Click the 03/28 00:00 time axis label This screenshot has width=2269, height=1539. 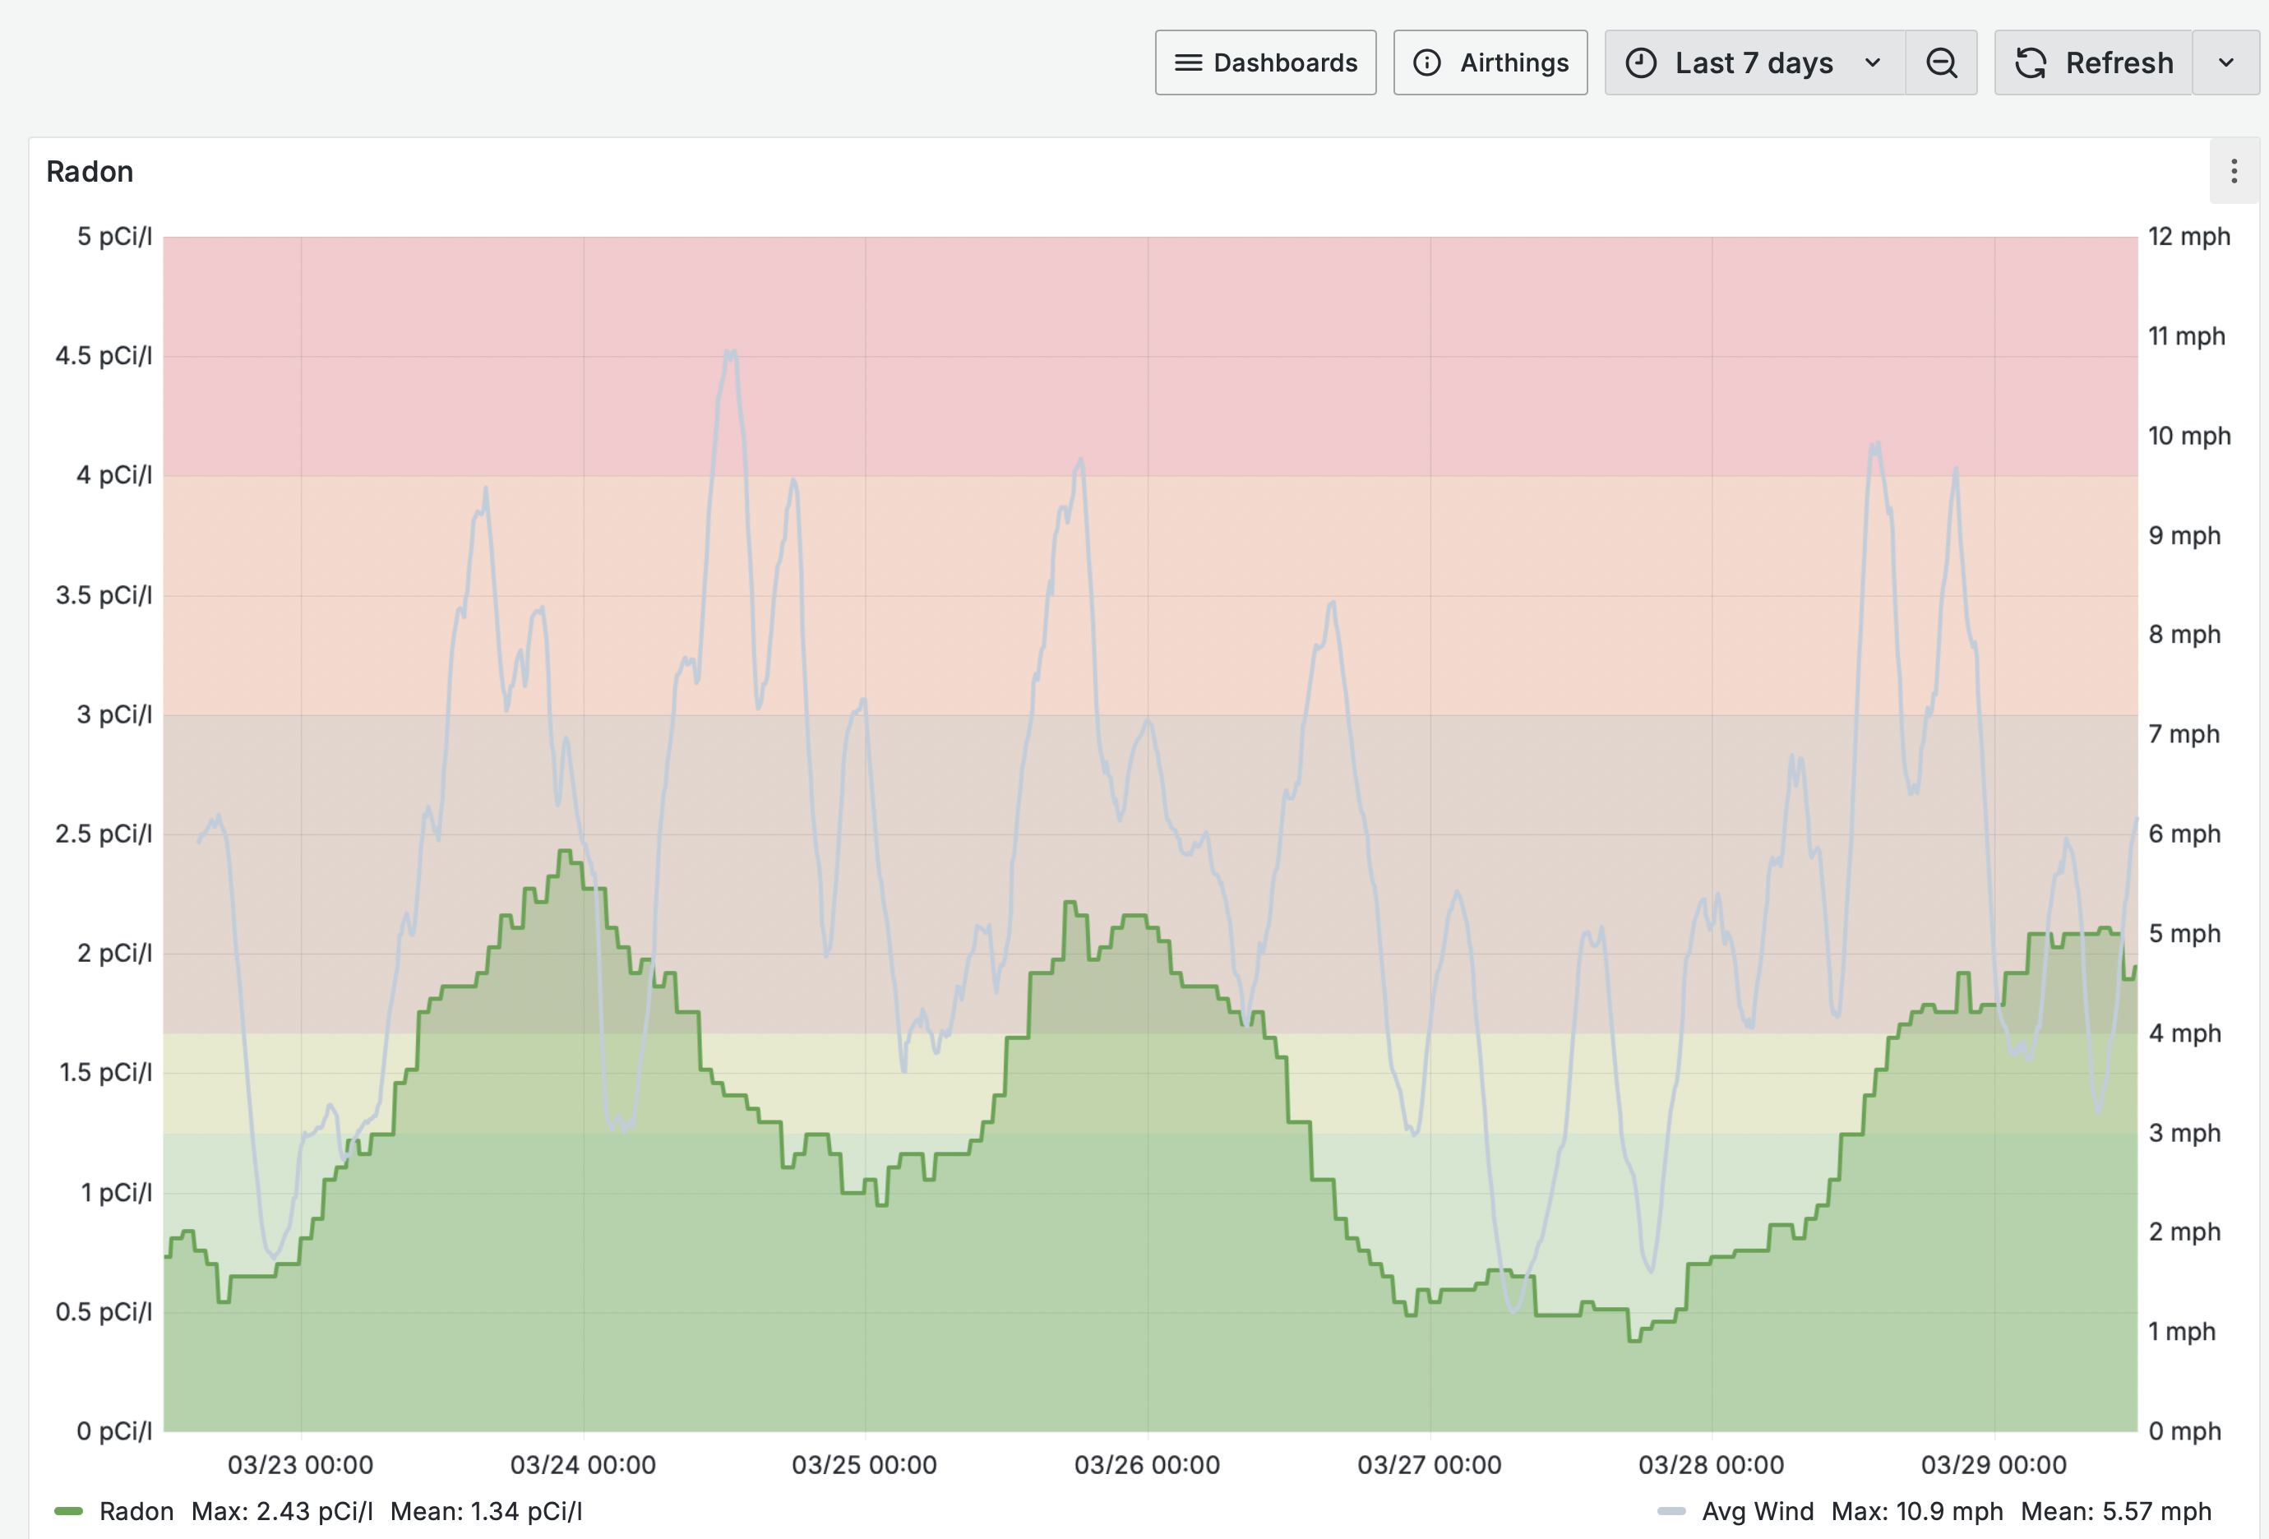[1711, 1464]
